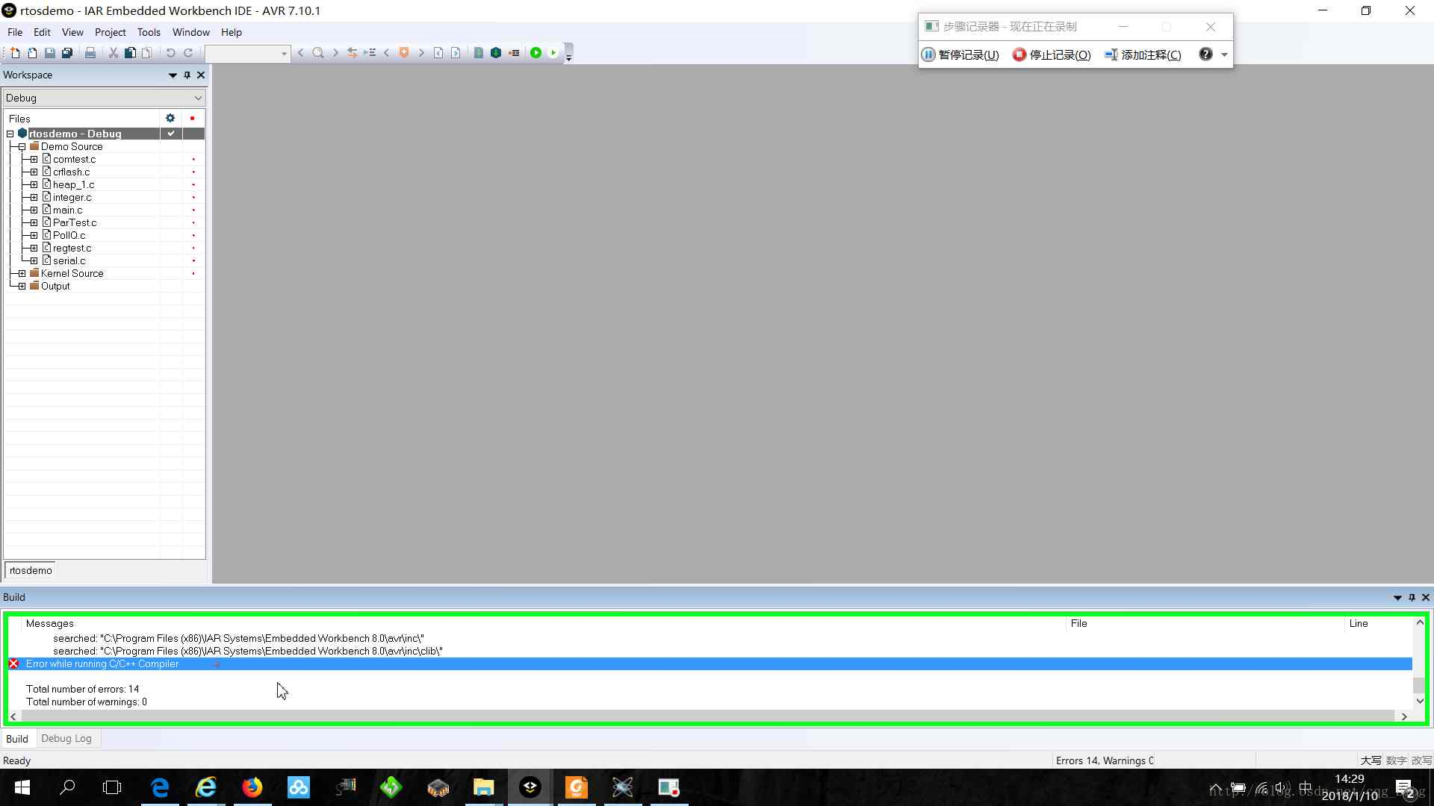Click the Paste toolbar icon
This screenshot has width=1434, height=806.
click(147, 53)
